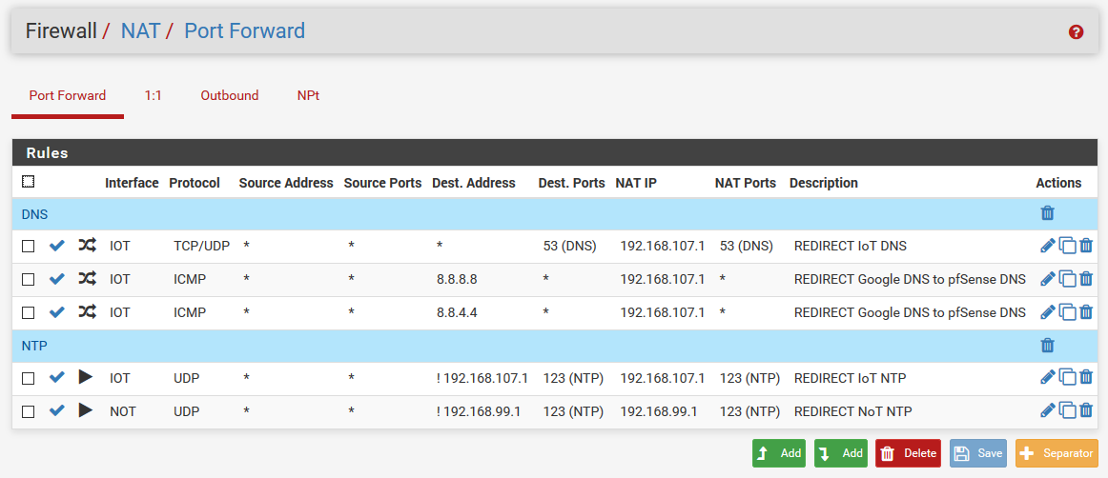Edit the REDIRECT IoT DNS rule
Viewport: 1108px width, 478px height.
[x=1048, y=247]
